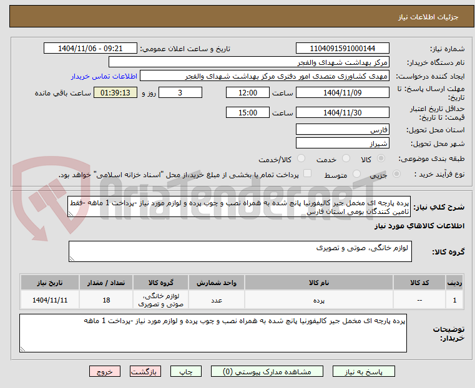Click the اطلاعات کالاهای مورد نیاز heading

(x=419, y=226)
